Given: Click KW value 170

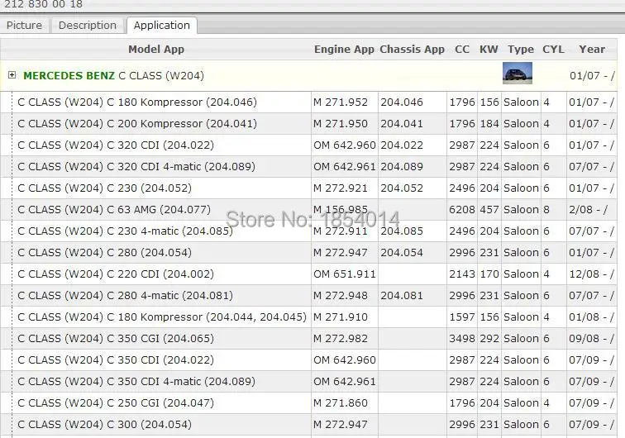Looking at the screenshot, I should click(489, 274).
